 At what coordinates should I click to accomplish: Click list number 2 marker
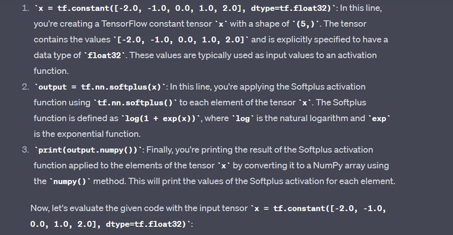(x=25, y=87)
